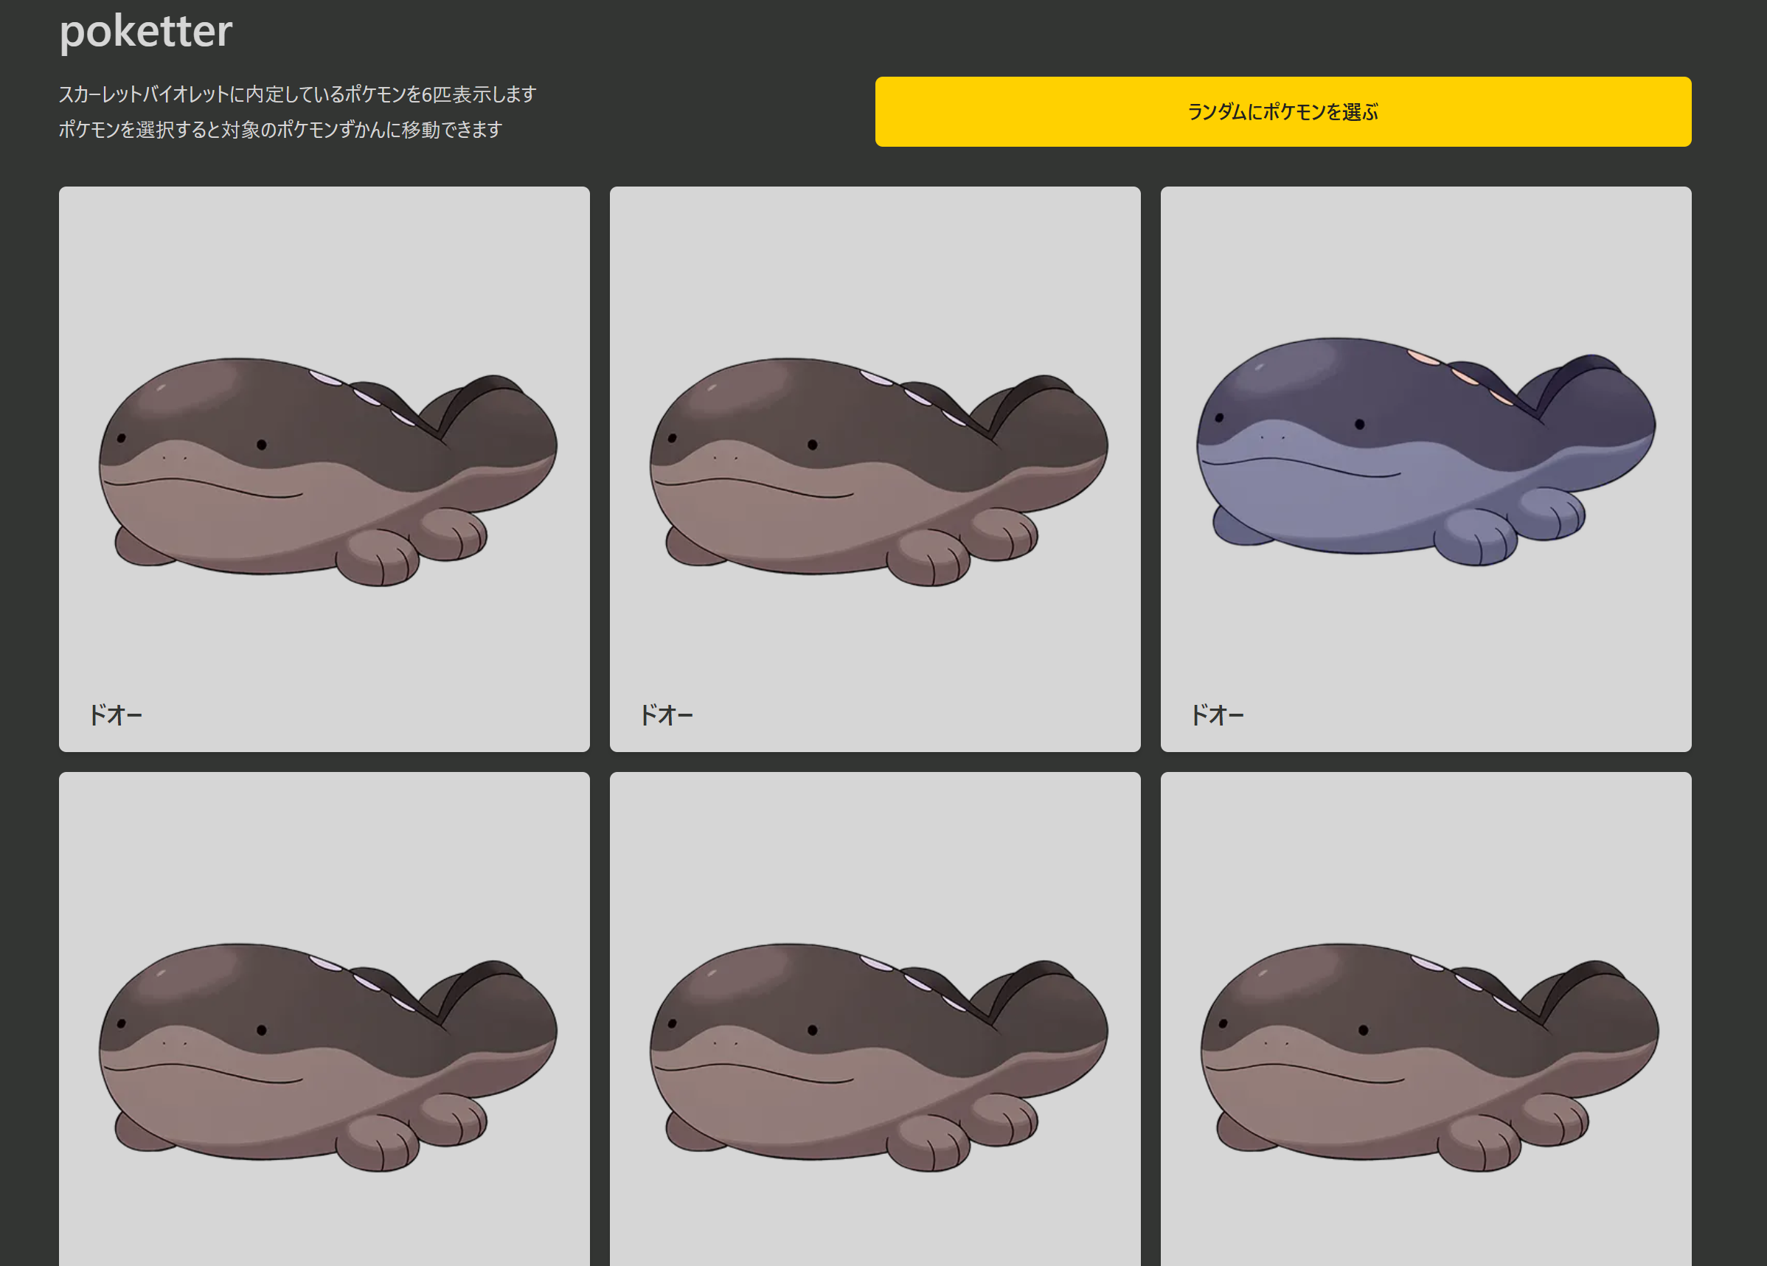
Task: Click empty gray area above blue ドオー
Action: click(x=1425, y=257)
